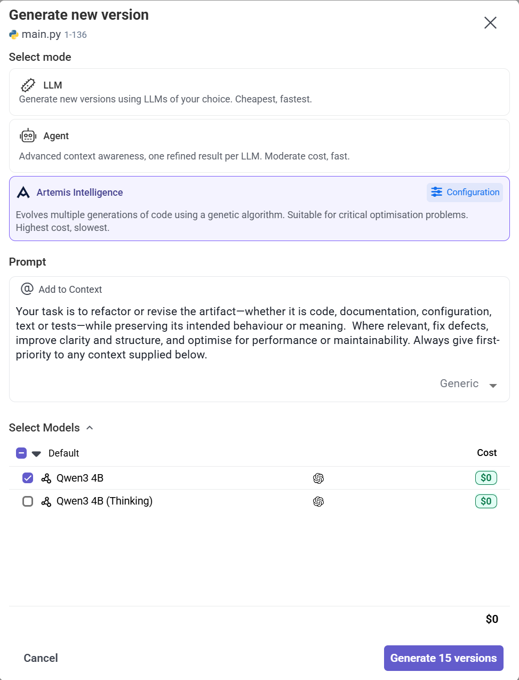Toggle the Default group select-all checkbox
519x680 pixels.
[x=21, y=453]
